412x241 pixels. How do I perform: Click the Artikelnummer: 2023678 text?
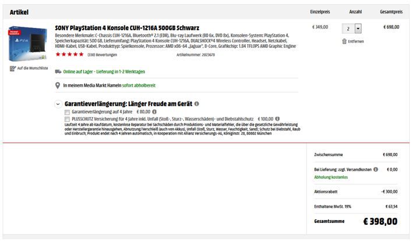coord(195,55)
